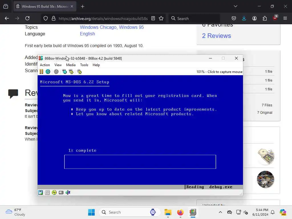Click the floppy disk status bar icon

40,192
